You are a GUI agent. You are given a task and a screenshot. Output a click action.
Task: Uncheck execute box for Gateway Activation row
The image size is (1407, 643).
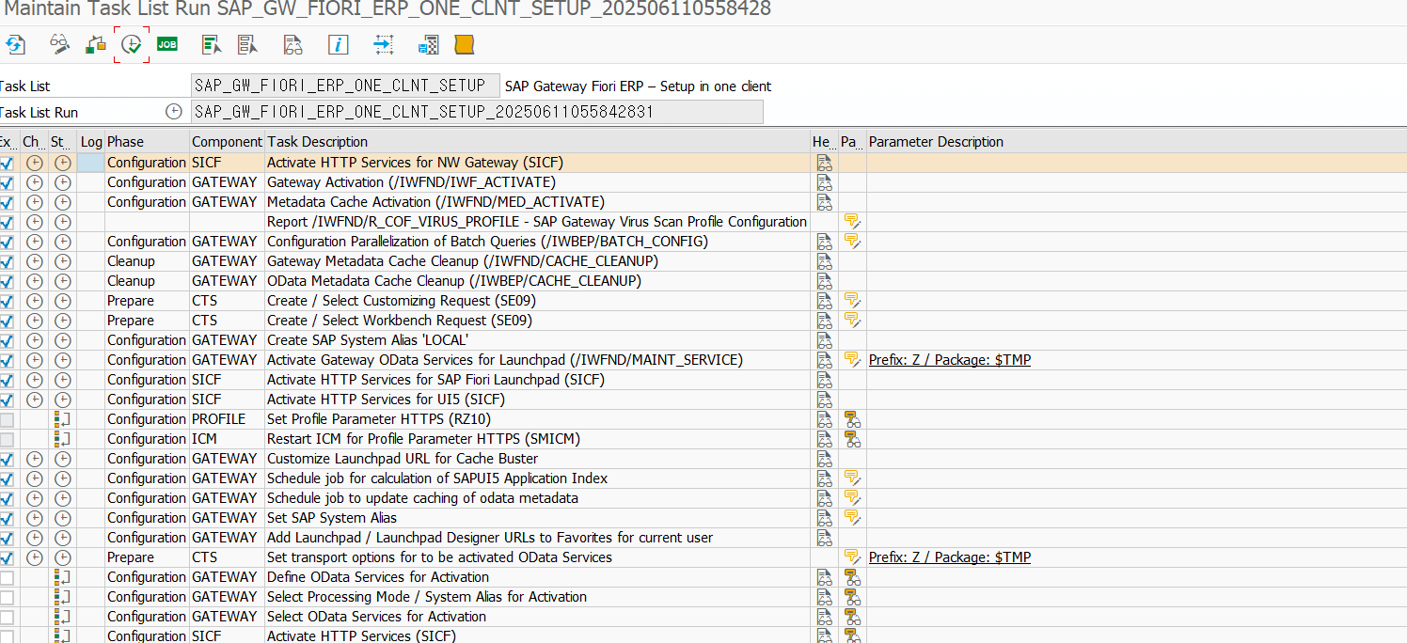[7, 182]
